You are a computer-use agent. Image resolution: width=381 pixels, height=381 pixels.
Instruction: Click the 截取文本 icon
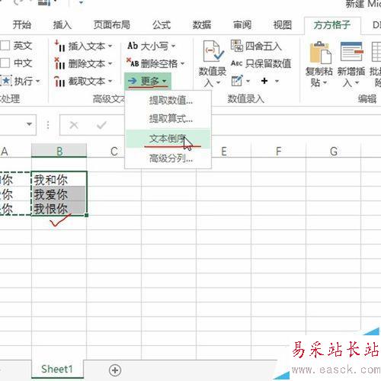tap(60, 82)
